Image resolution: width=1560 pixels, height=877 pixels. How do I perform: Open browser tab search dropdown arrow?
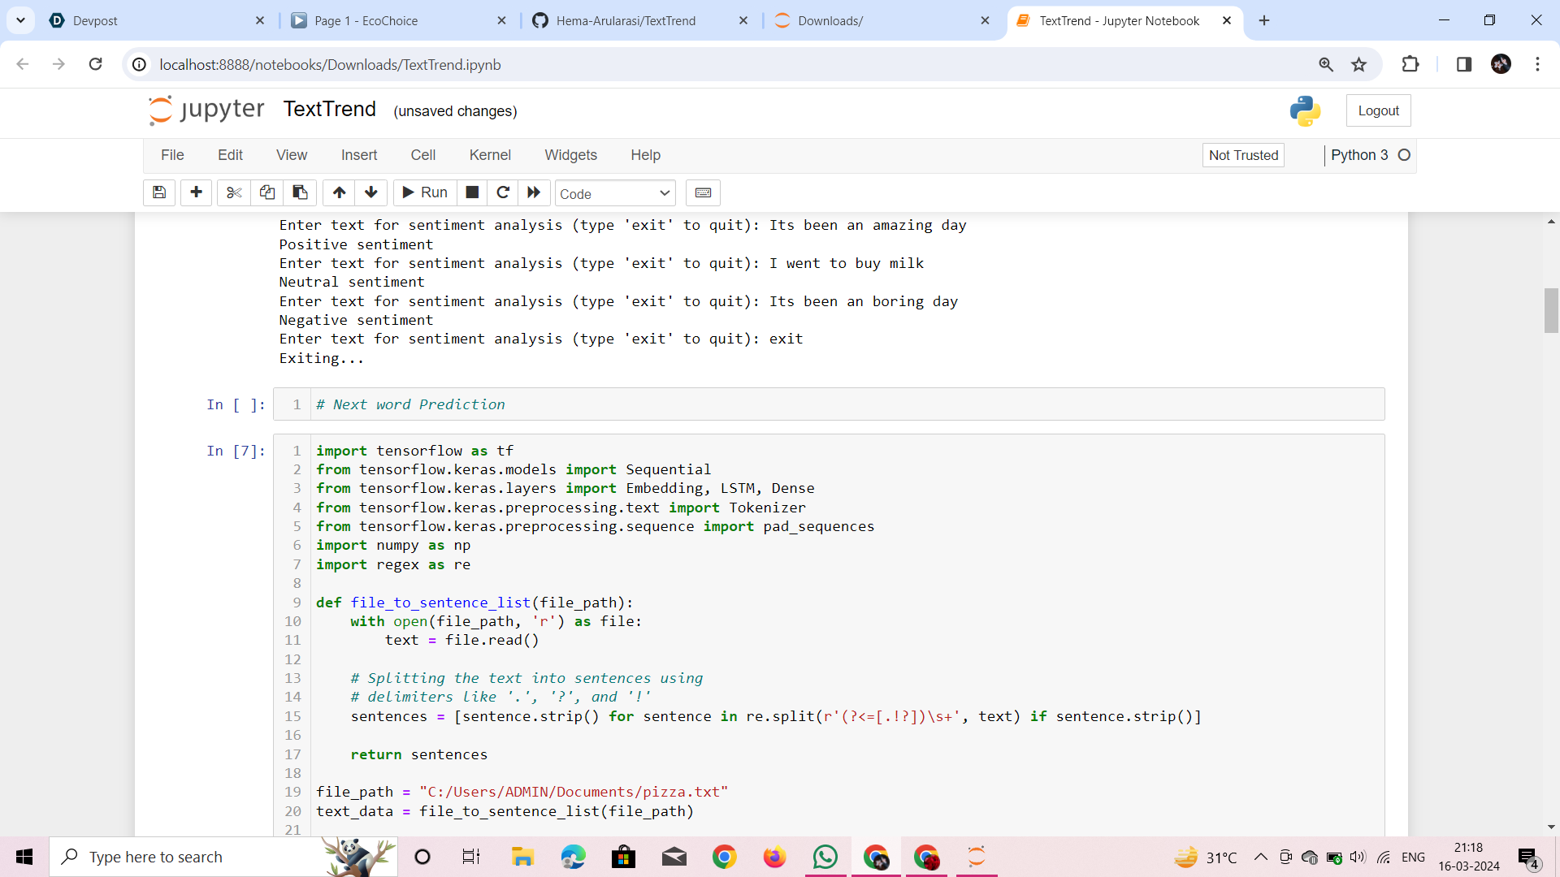click(20, 20)
